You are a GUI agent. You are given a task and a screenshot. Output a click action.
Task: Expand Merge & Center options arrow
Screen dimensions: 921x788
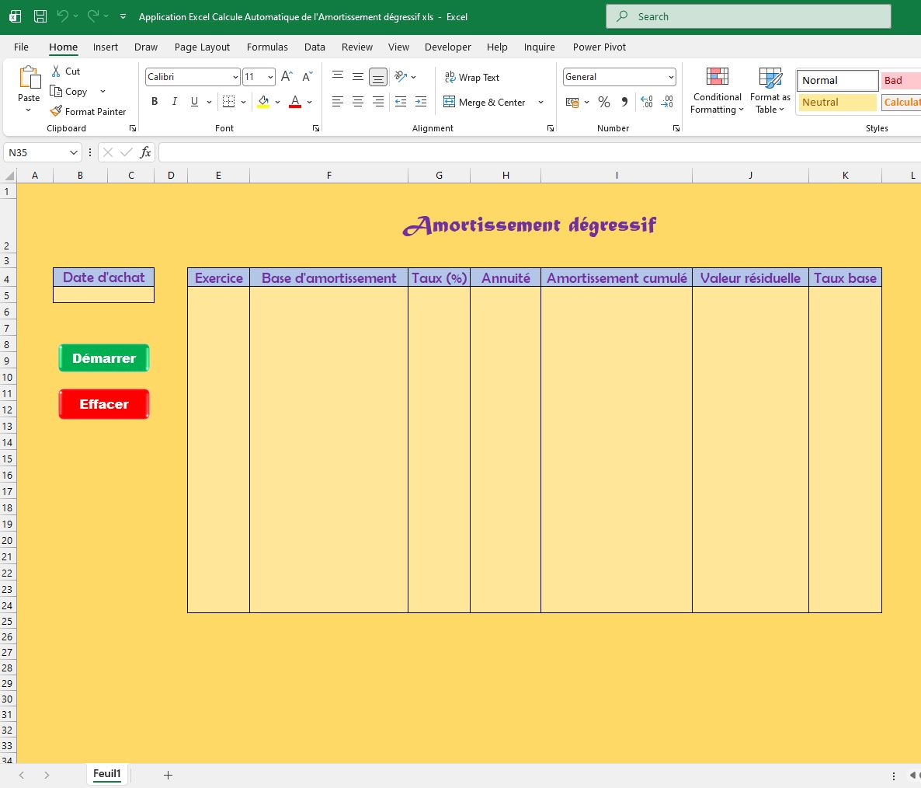coord(540,103)
